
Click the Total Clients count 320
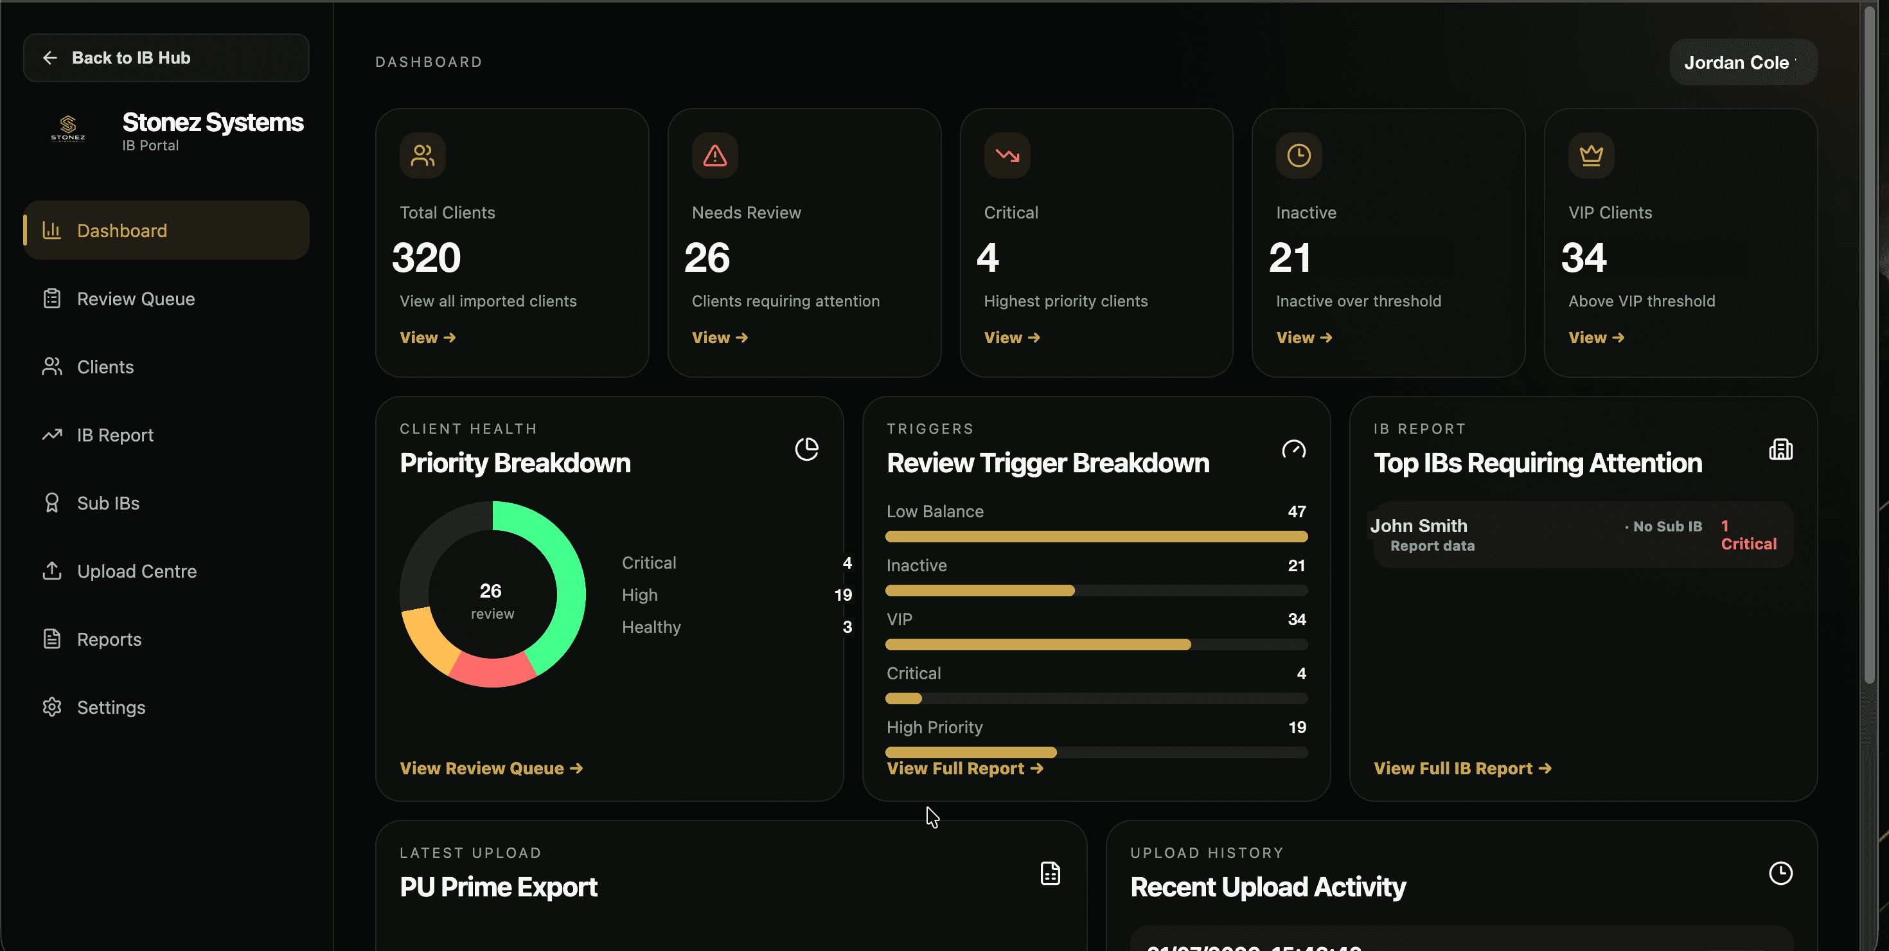pos(426,258)
